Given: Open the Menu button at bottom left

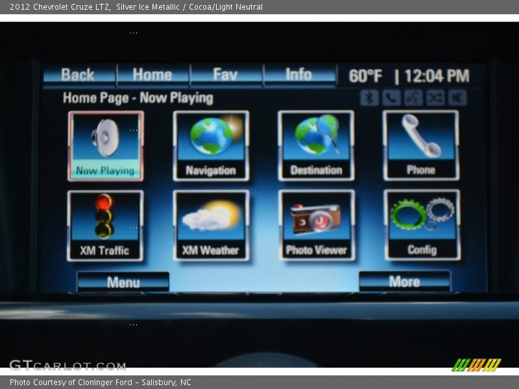Looking at the screenshot, I should pyautogui.click(x=123, y=281).
